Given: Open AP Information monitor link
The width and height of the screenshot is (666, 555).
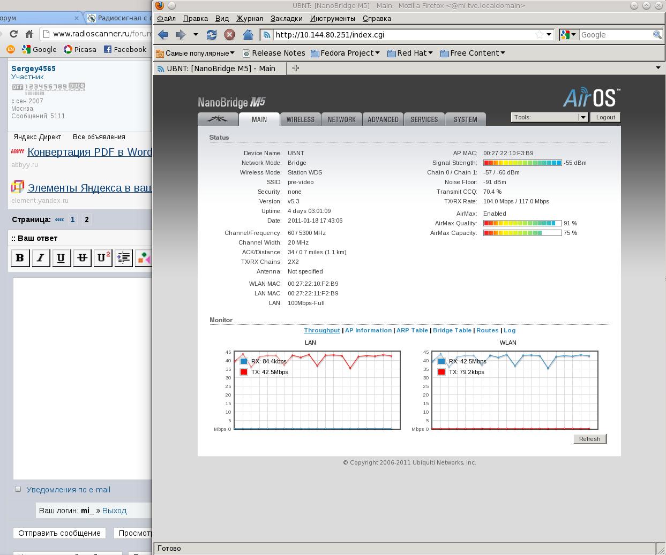Looking at the screenshot, I should [368, 330].
